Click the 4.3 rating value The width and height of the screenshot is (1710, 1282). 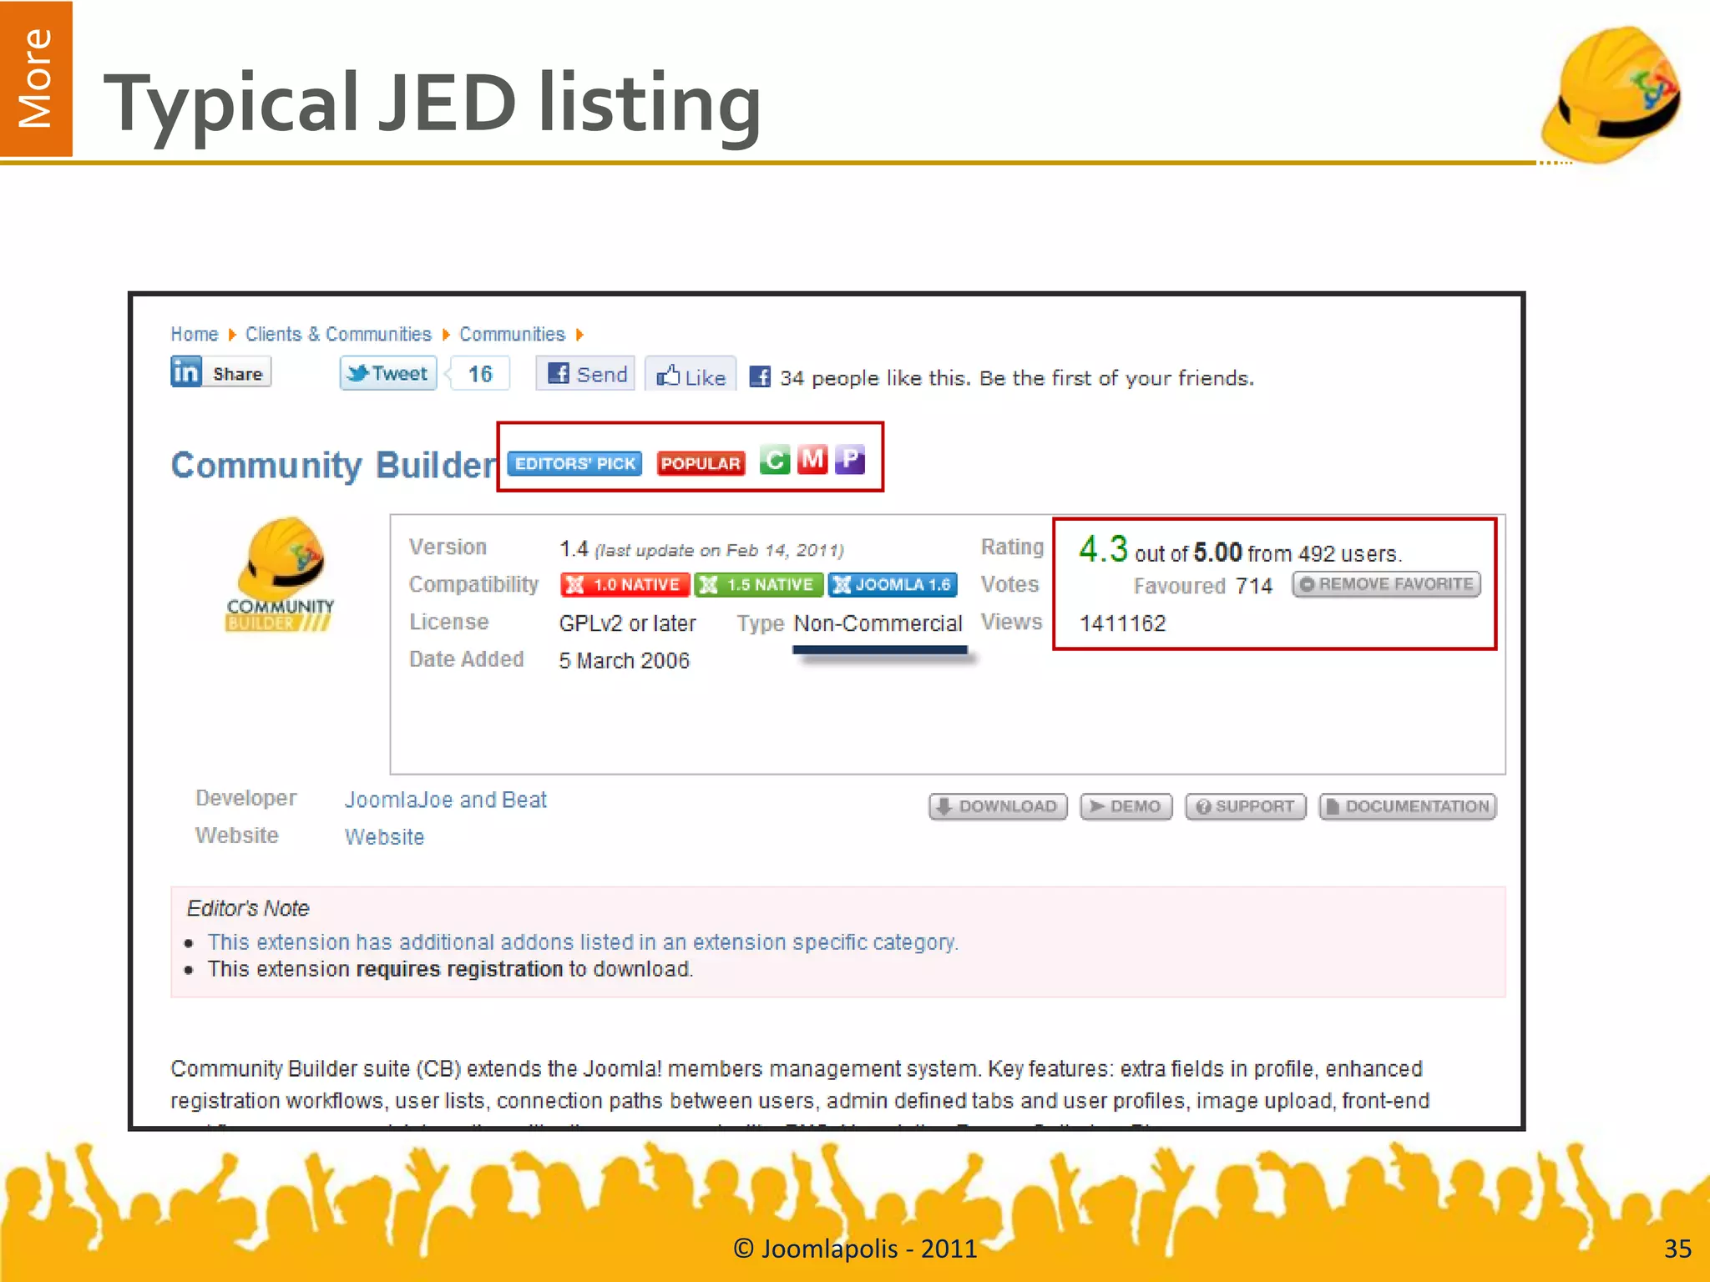tap(1103, 548)
